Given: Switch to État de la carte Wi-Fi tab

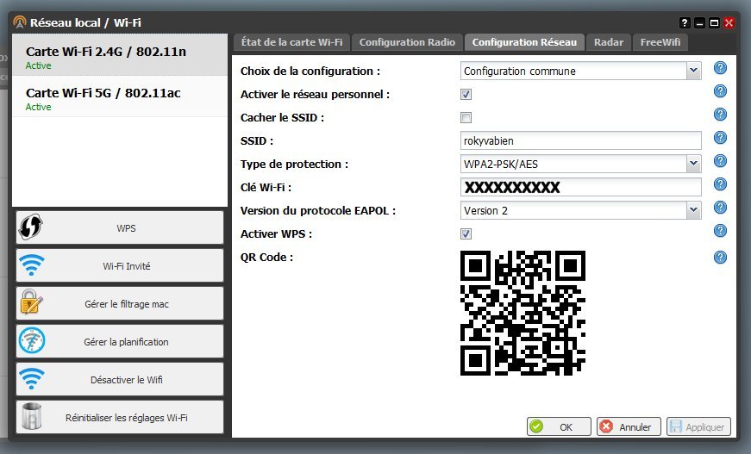Looking at the screenshot, I should pos(291,42).
